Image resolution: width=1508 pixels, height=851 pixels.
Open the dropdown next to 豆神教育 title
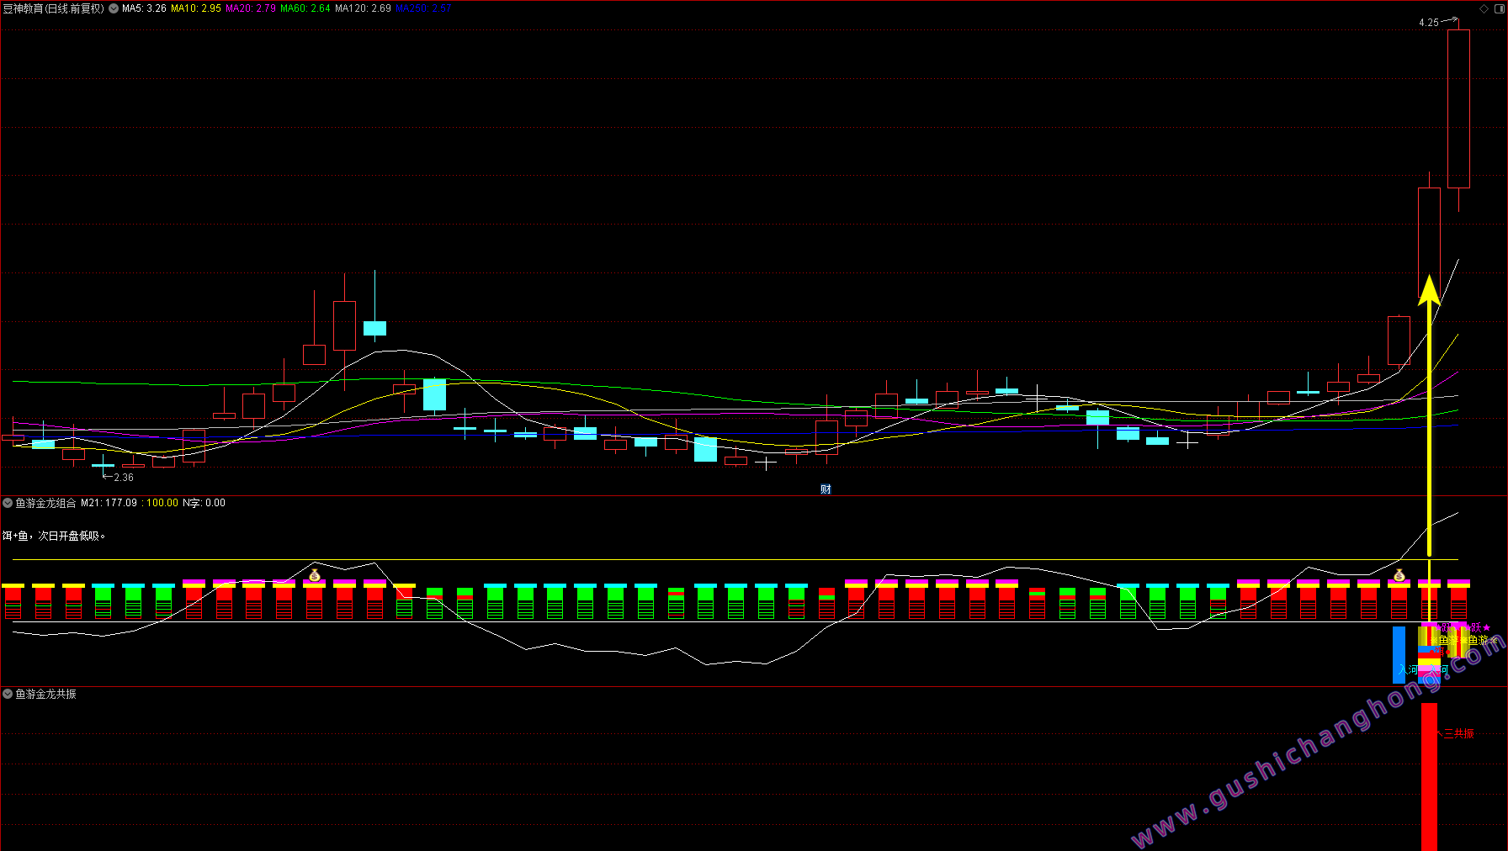114,8
